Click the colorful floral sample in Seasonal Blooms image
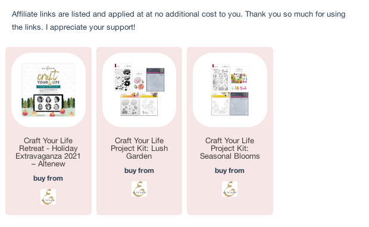Viewport: 369px width, 227px height. [240, 78]
